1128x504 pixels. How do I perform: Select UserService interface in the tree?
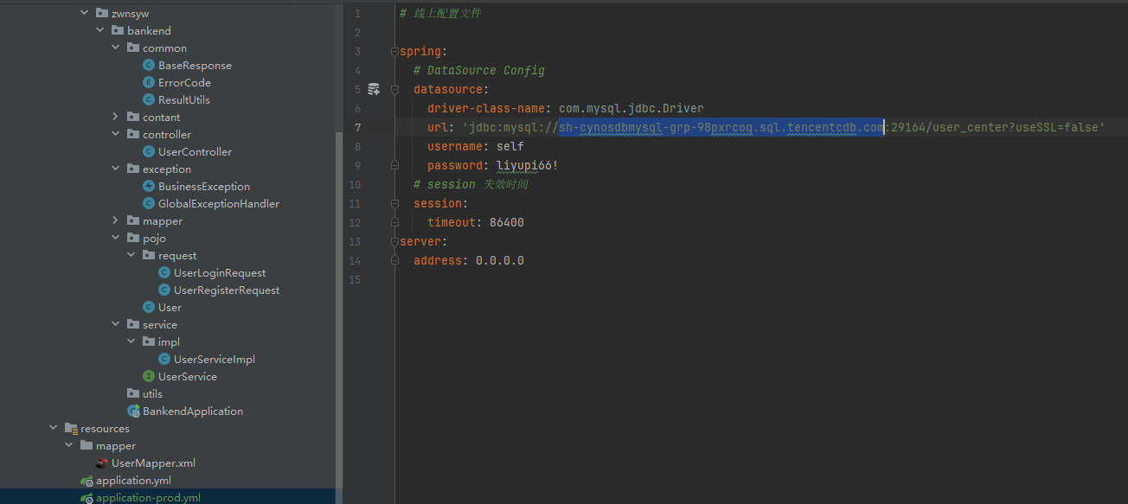tap(188, 376)
